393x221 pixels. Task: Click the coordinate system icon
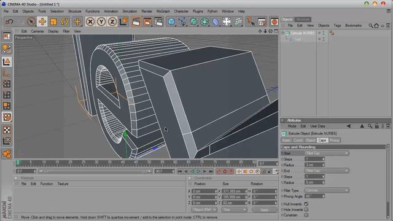[x=123, y=21]
